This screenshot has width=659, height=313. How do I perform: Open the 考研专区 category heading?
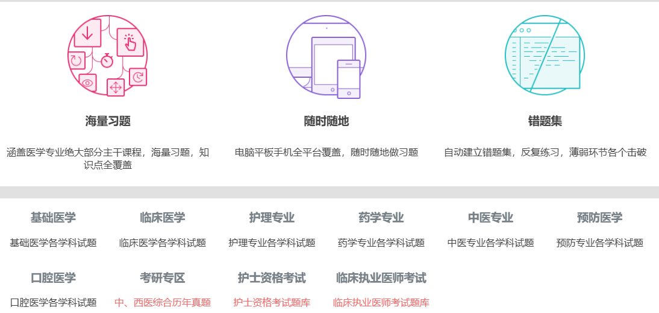click(163, 278)
